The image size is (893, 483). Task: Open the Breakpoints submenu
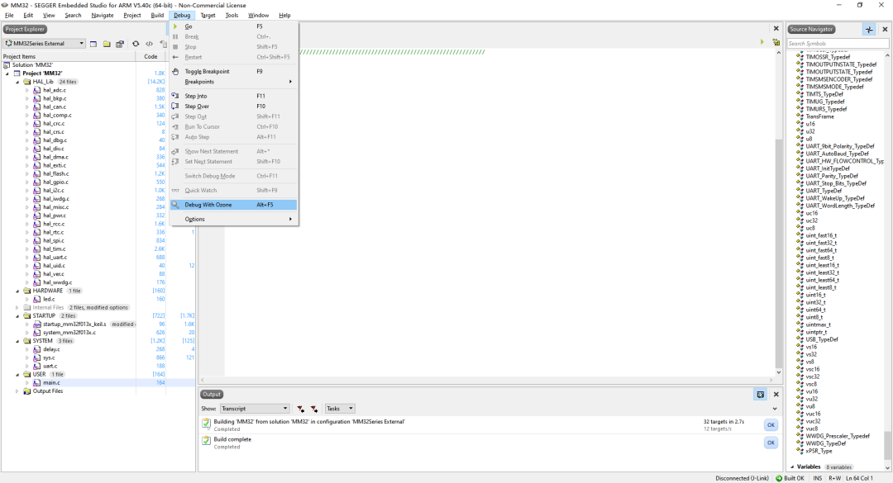click(233, 82)
